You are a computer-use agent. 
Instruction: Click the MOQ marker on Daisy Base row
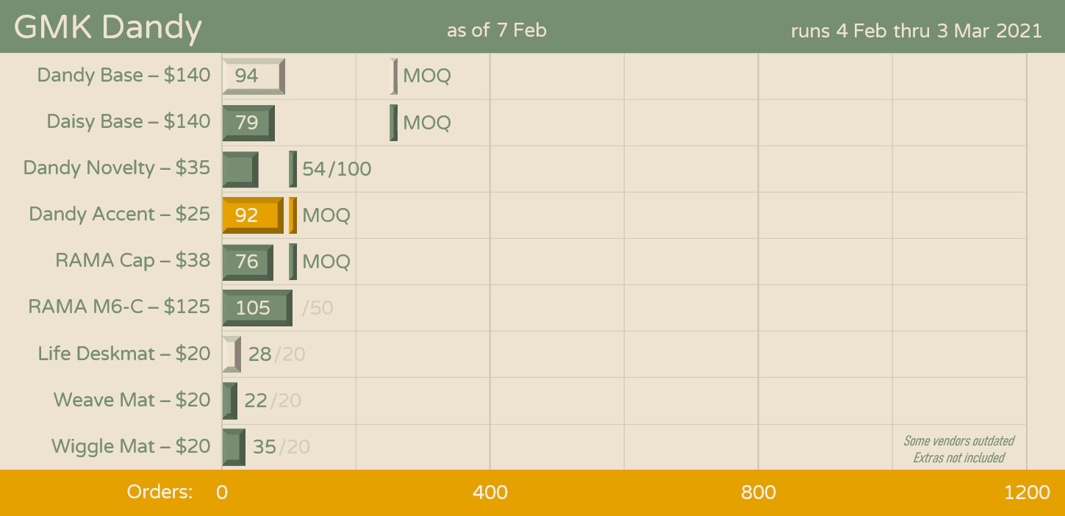[x=394, y=122]
